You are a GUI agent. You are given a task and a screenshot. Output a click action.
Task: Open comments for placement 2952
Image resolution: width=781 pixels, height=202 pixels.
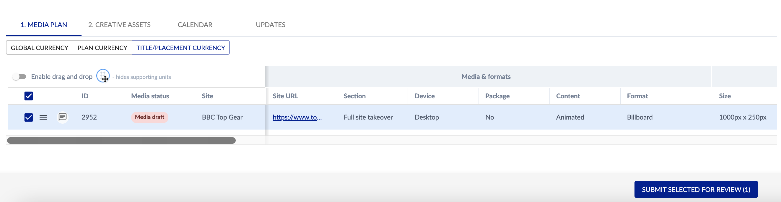click(x=62, y=117)
